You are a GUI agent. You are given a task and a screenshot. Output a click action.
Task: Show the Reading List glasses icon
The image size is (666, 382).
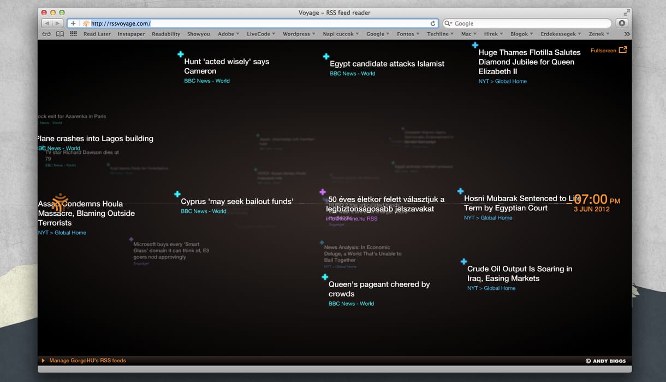(x=46, y=34)
